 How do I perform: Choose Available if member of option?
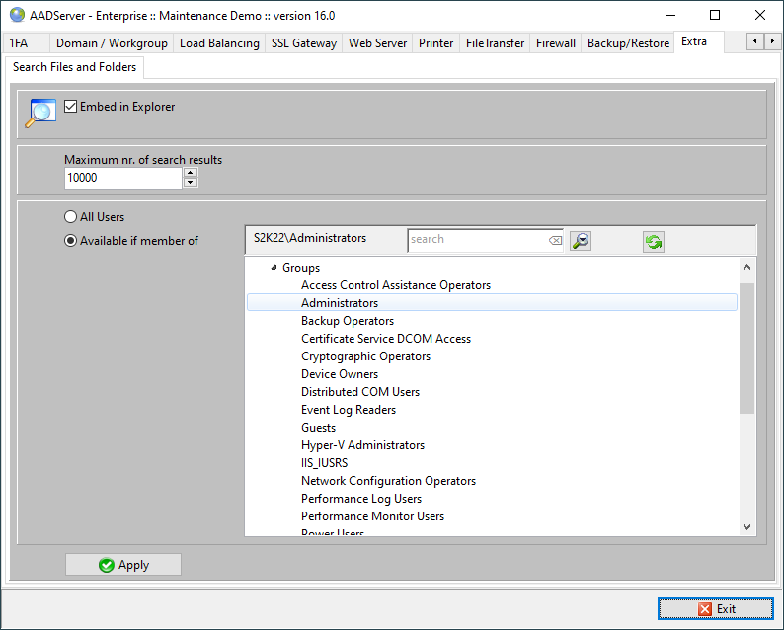pos(70,241)
